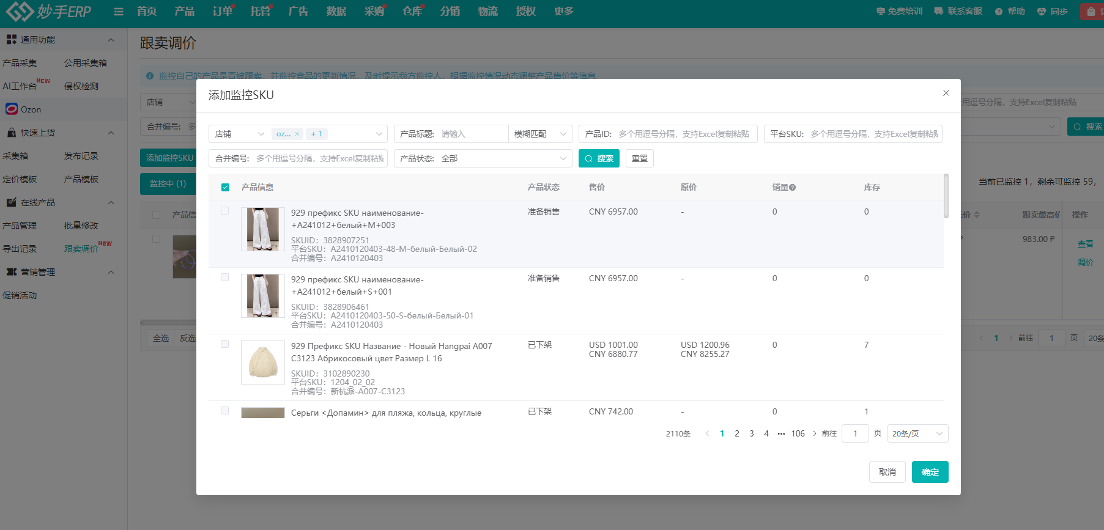Close the 添加监控SKU dialog with X icon
This screenshot has height=530, width=1104.
[x=946, y=93]
